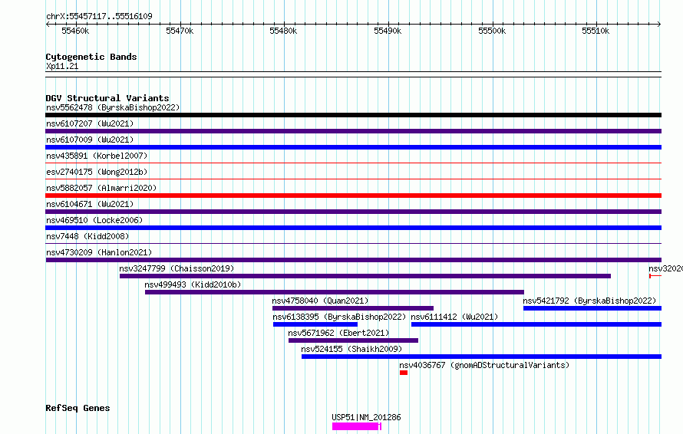Open nsv6111412 (Wu2021) label

click(x=454, y=317)
